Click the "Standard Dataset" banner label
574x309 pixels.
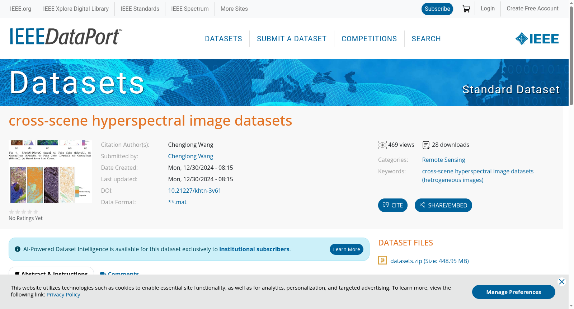[x=511, y=89]
